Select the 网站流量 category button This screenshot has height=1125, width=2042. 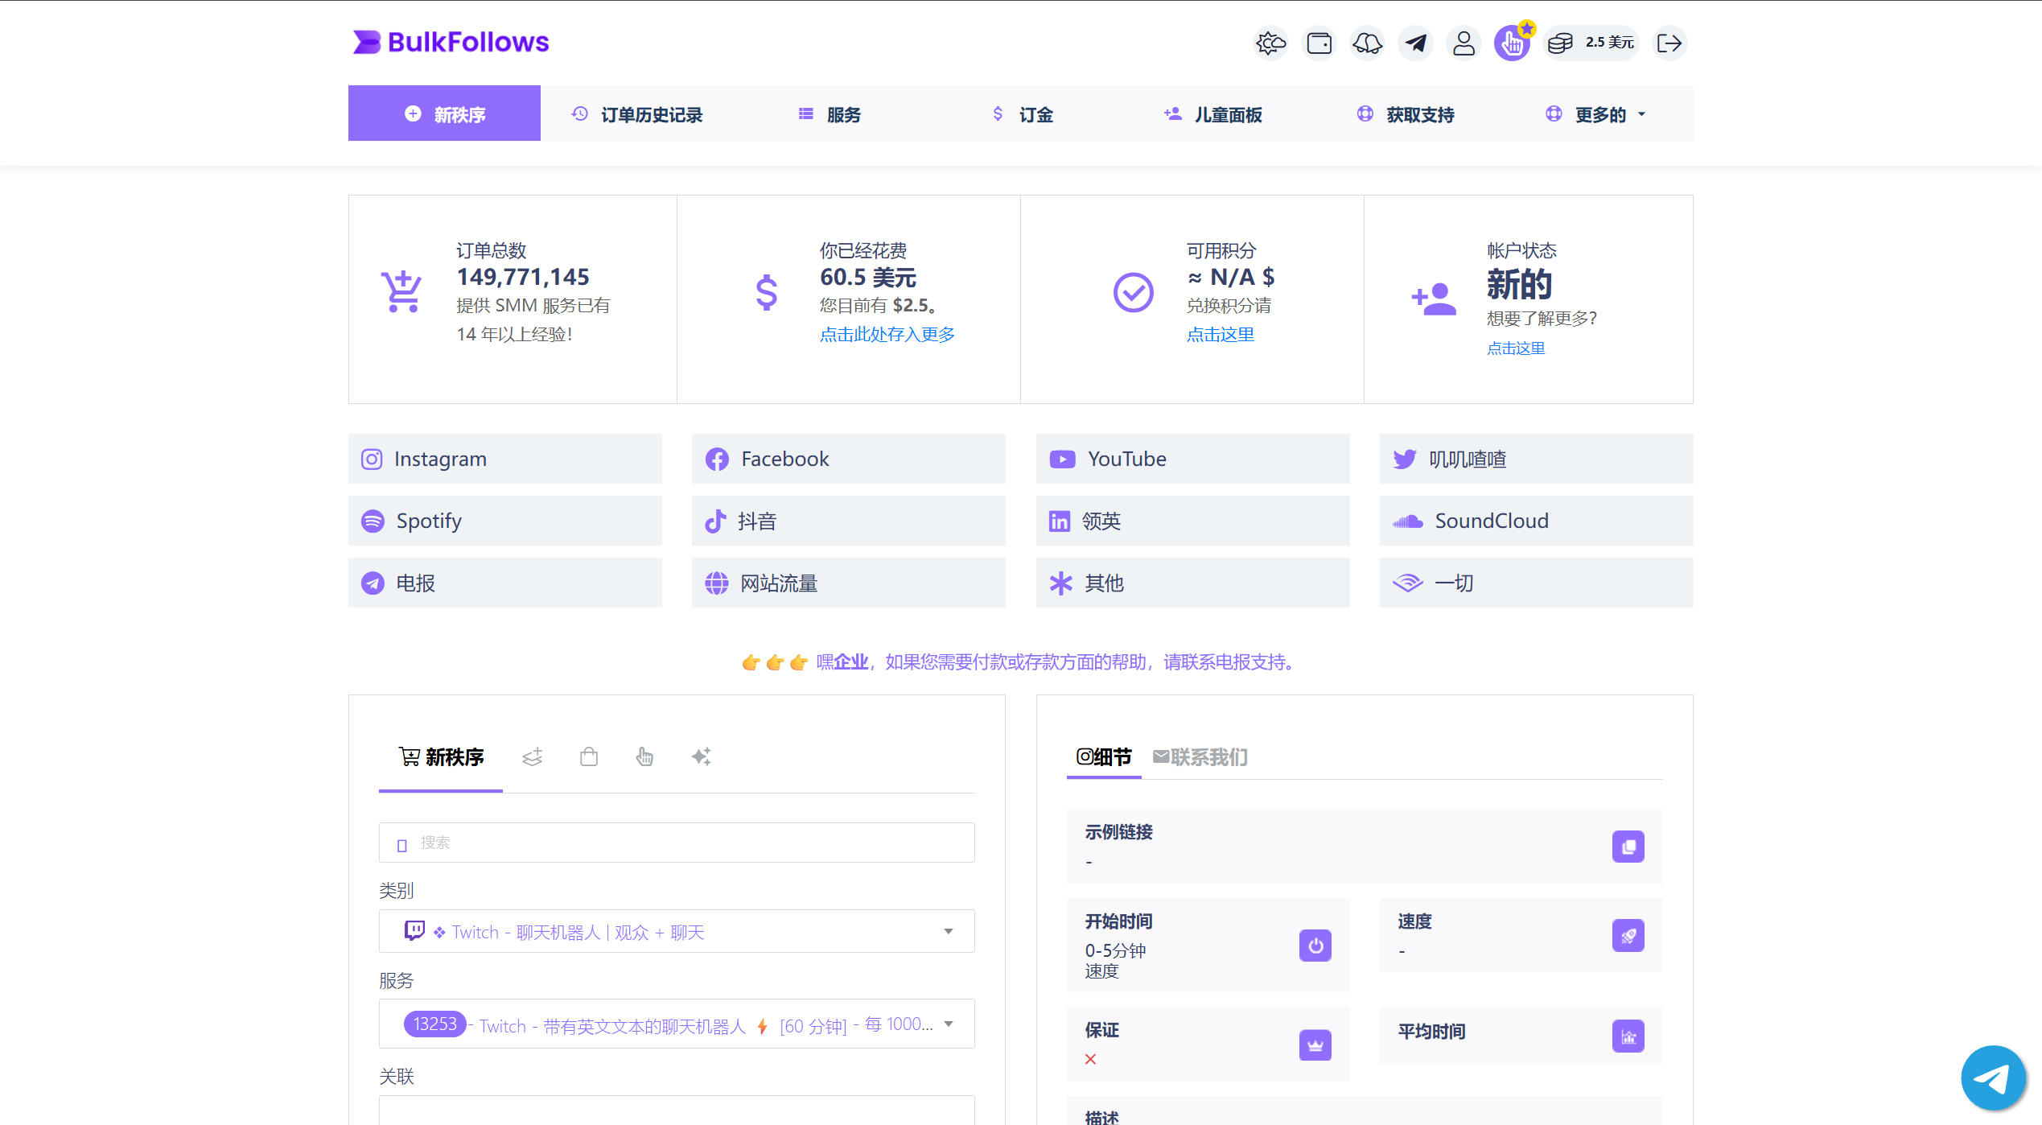(849, 583)
